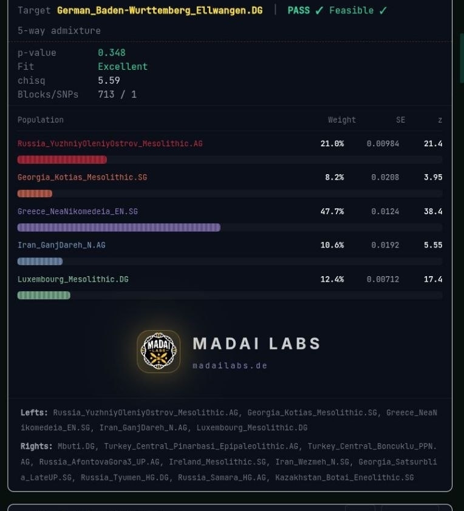Click the p-value 0.348 figure
Viewport: 464px width, 511px height.
coord(112,53)
